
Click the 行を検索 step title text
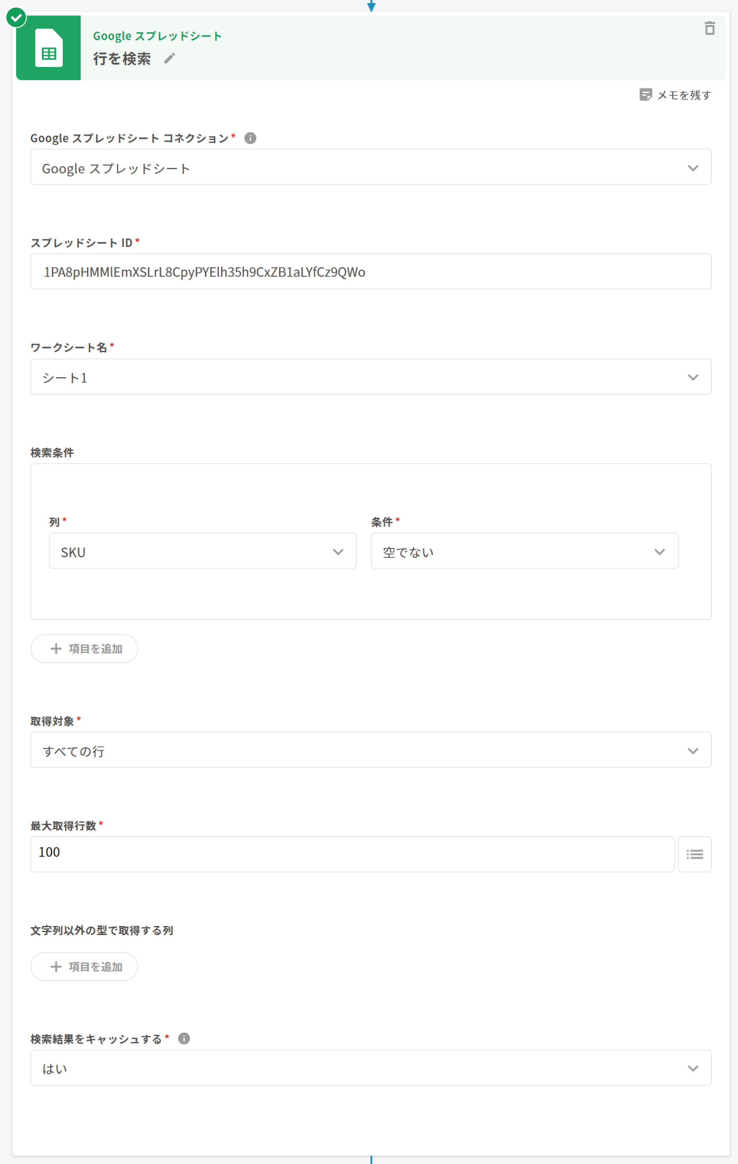[122, 59]
